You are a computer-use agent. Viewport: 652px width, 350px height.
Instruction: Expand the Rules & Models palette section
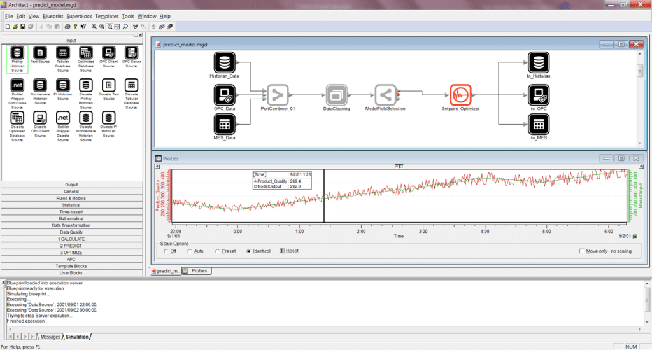coord(71,199)
